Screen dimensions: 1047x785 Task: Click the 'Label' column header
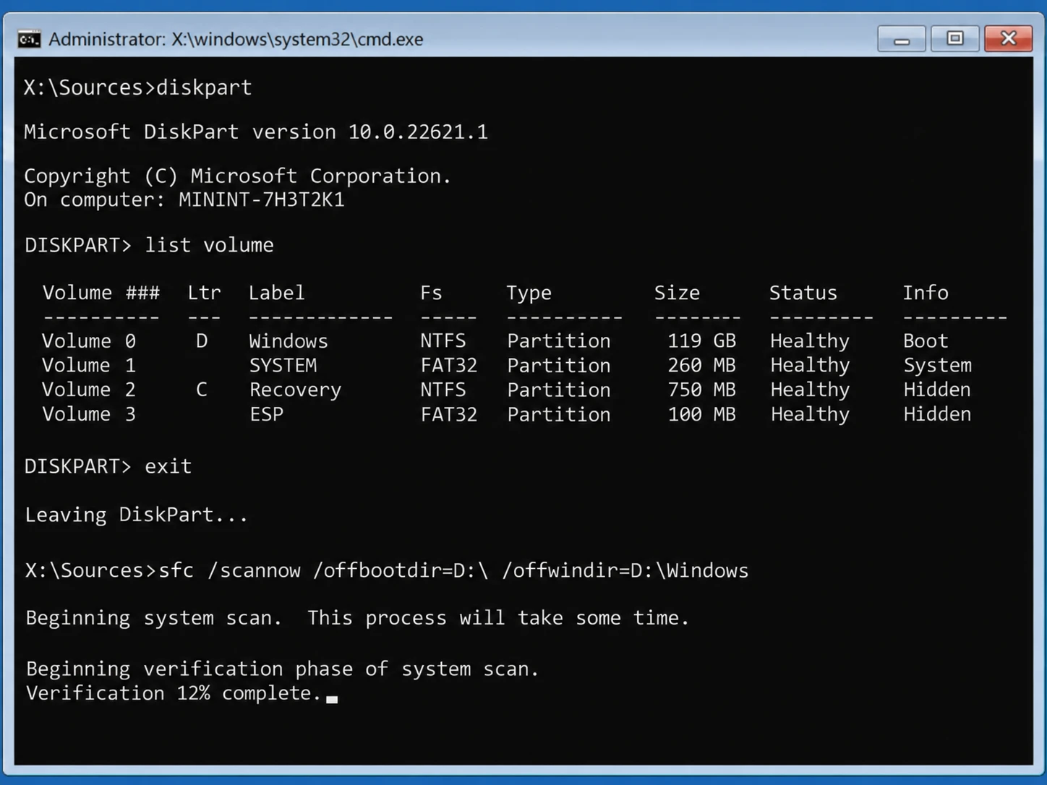(x=276, y=293)
